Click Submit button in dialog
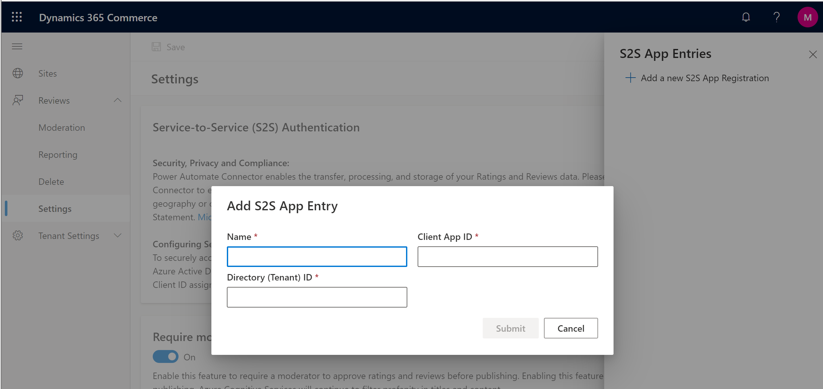This screenshot has width=823, height=389. point(511,328)
